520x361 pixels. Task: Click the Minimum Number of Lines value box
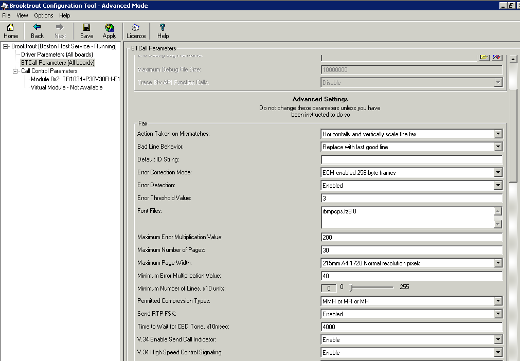click(329, 288)
